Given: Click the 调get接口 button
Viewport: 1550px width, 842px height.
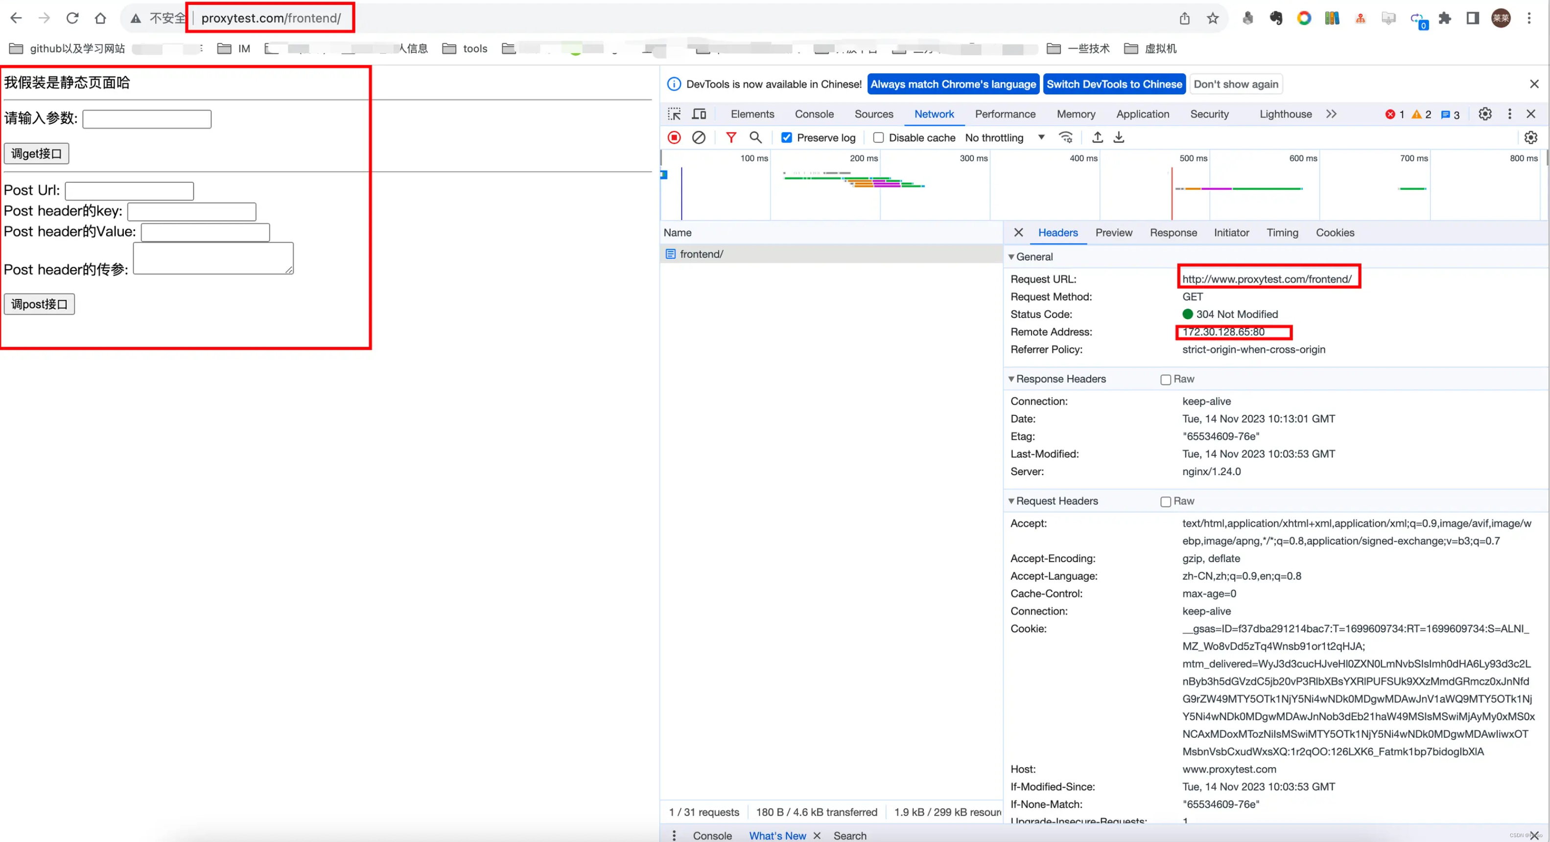Looking at the screenshot, I should point(36,153).
